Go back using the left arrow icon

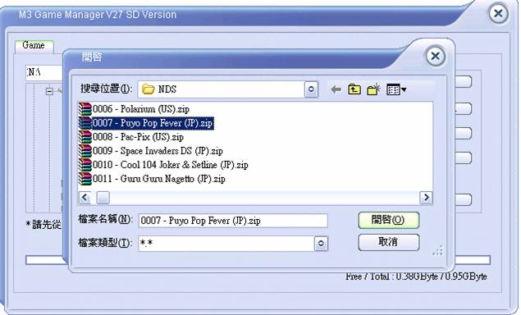tap(336, 89)
